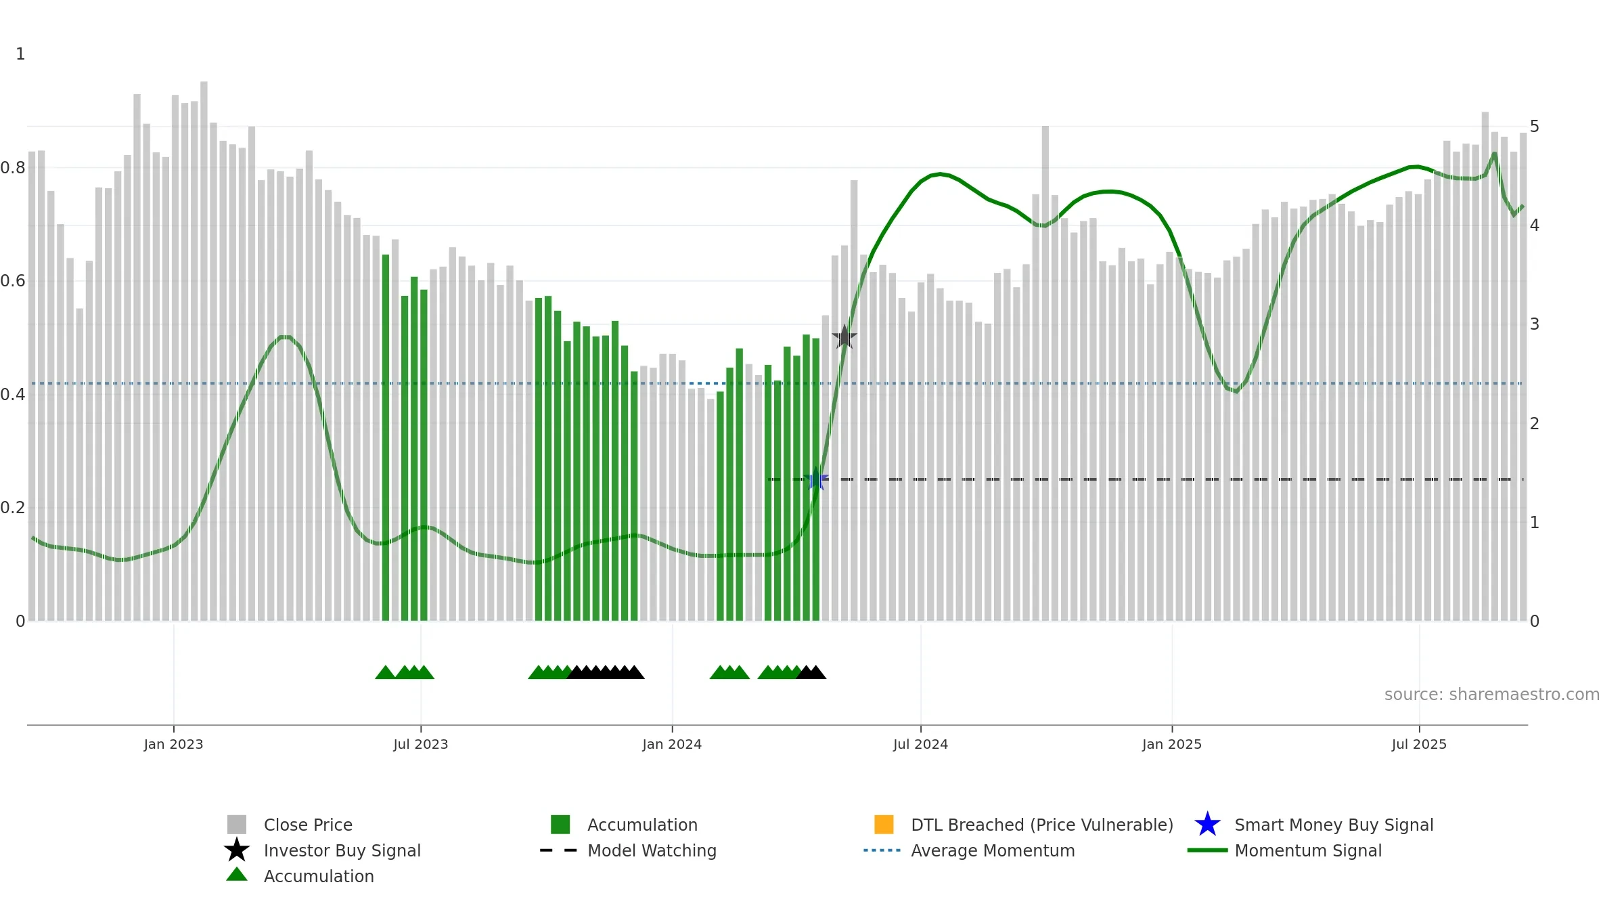Click the Jan 2023 axis label

(x=173, y=745)
